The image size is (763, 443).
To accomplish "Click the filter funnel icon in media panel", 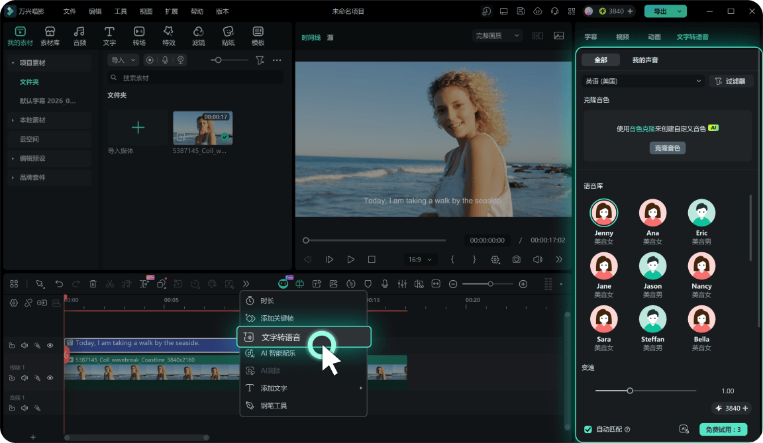I will [x=260, y=60].
